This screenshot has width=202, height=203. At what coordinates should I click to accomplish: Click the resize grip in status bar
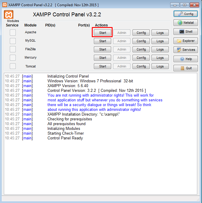pos(198,199)
